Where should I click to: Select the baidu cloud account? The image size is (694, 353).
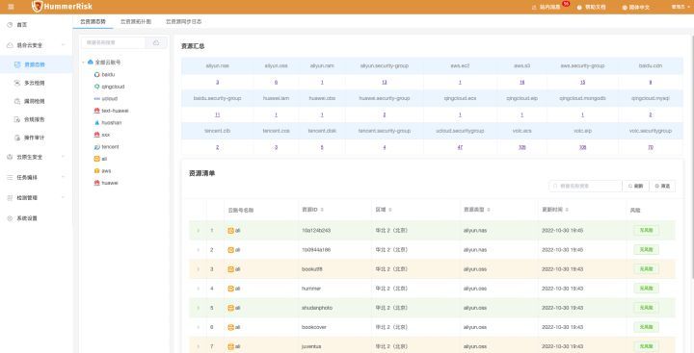[x=104, y=75]
